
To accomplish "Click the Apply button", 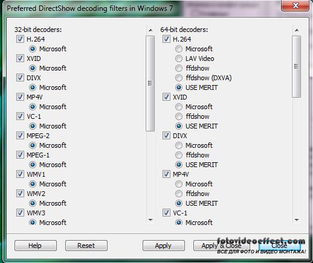I will [x=164, y=246].
